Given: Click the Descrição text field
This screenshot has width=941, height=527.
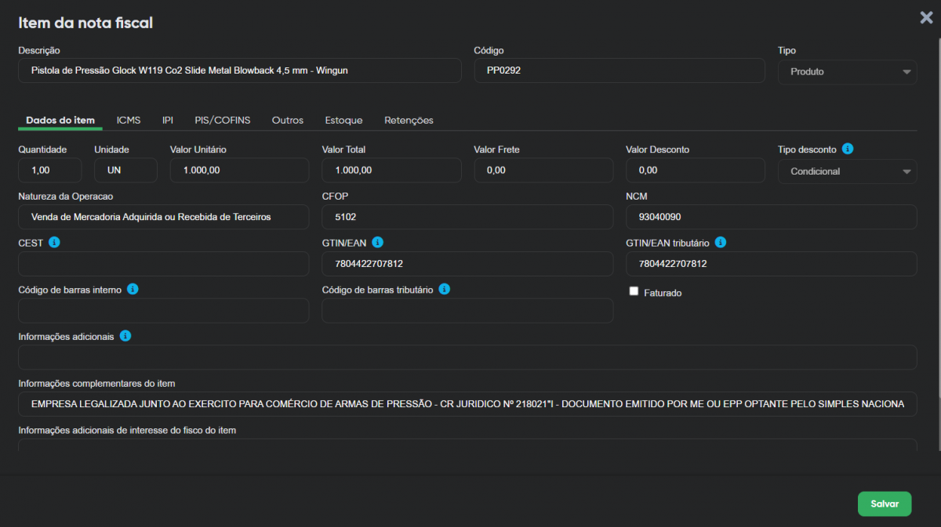Looking at the screenshot, I should [239, 70].
